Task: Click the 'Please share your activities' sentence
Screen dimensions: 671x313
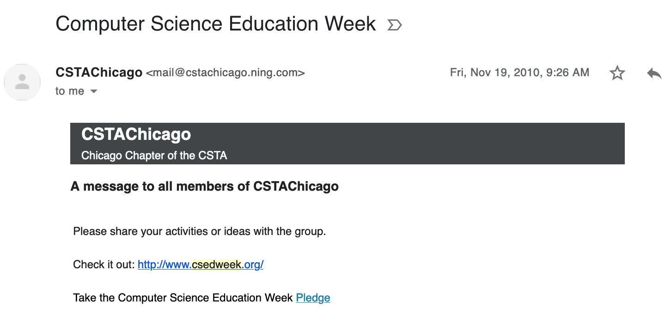Action: (x=200, y=231)
